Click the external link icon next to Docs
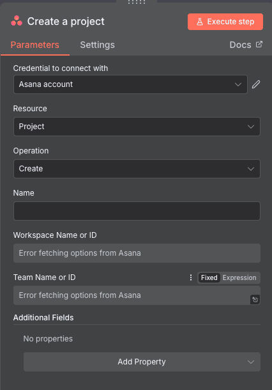 tap(259, 44)
